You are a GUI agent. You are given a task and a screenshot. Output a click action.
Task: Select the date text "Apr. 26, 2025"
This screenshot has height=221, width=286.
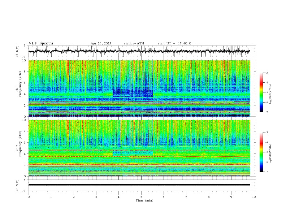pyautogui.click(x=101, y=43)
